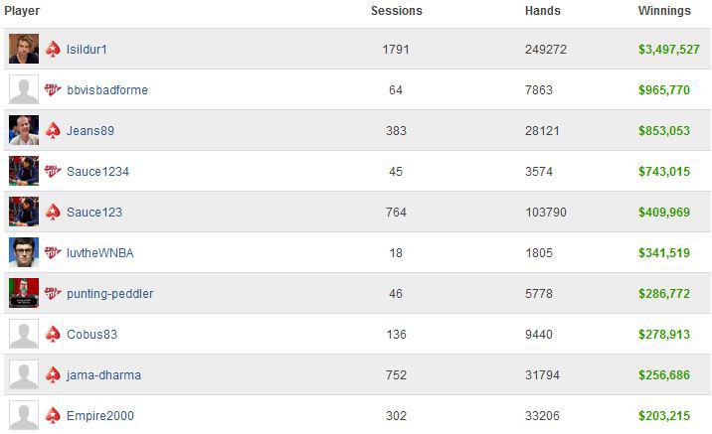712x434 pixels.
Task: Click PokerStars spade icon beside Isildur1
Action: coord(53,49)
